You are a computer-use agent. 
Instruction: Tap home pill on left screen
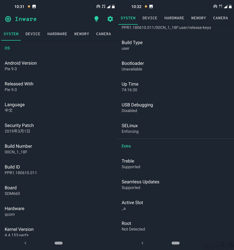point(58,243)
